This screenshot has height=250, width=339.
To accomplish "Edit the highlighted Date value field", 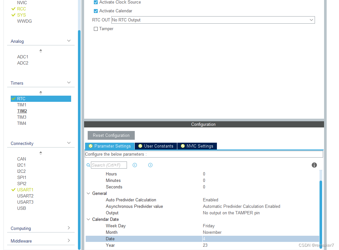I will click(x=260, y=239).
